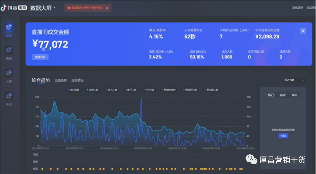This screenshot has height=174, width=316.
Task: Click the red warning icon in the alert banner
Action: [69, 8]
